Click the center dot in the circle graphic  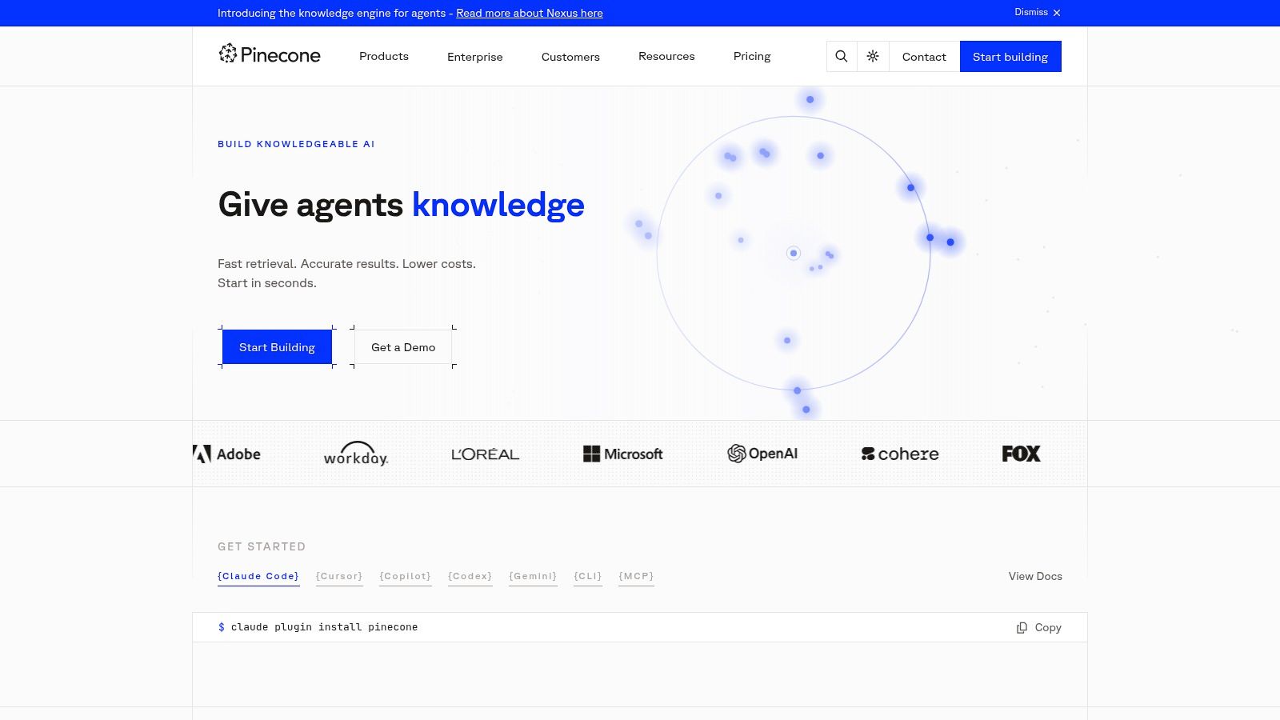pos(794,253)
